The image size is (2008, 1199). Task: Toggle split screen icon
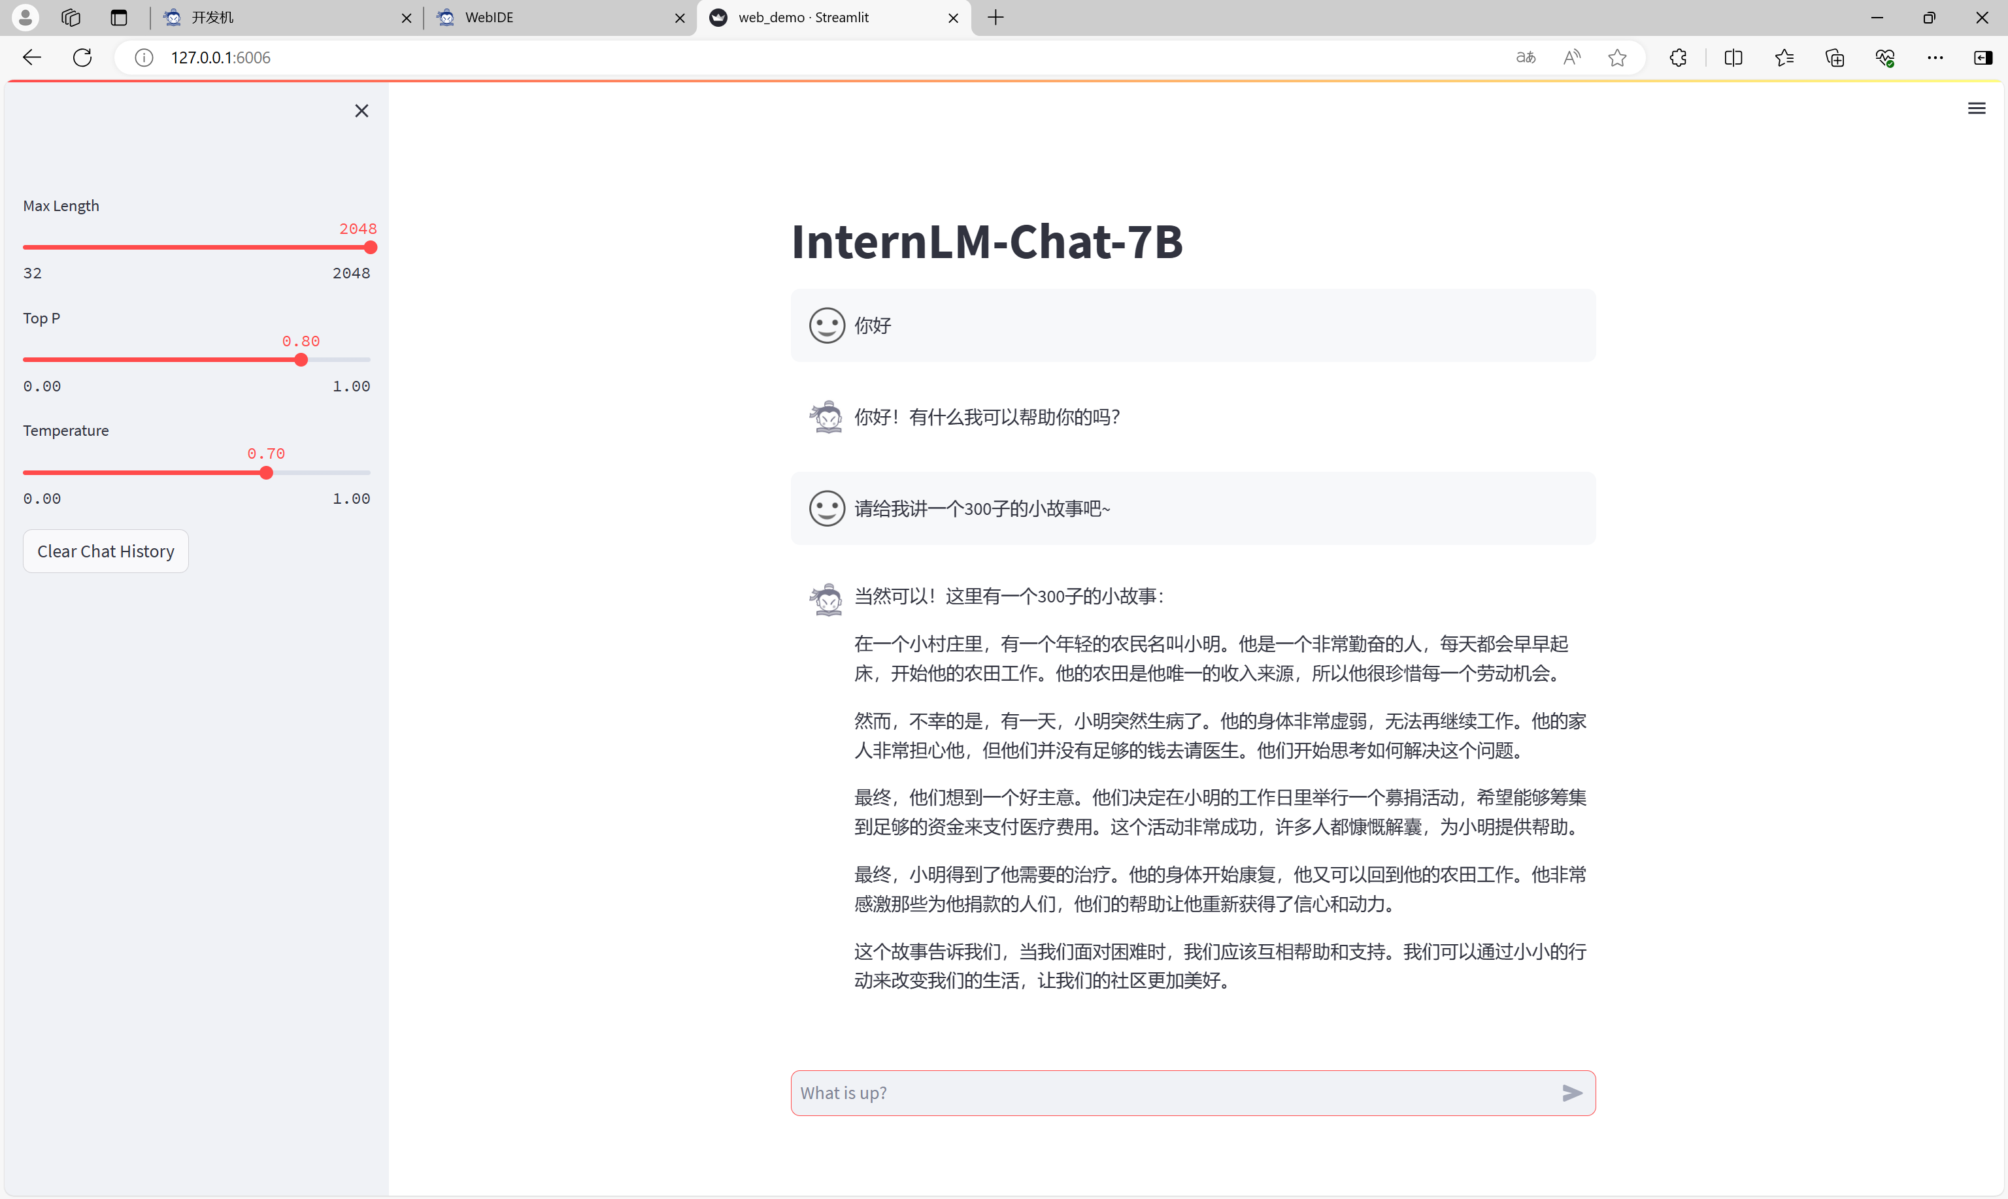(1733, 57)
